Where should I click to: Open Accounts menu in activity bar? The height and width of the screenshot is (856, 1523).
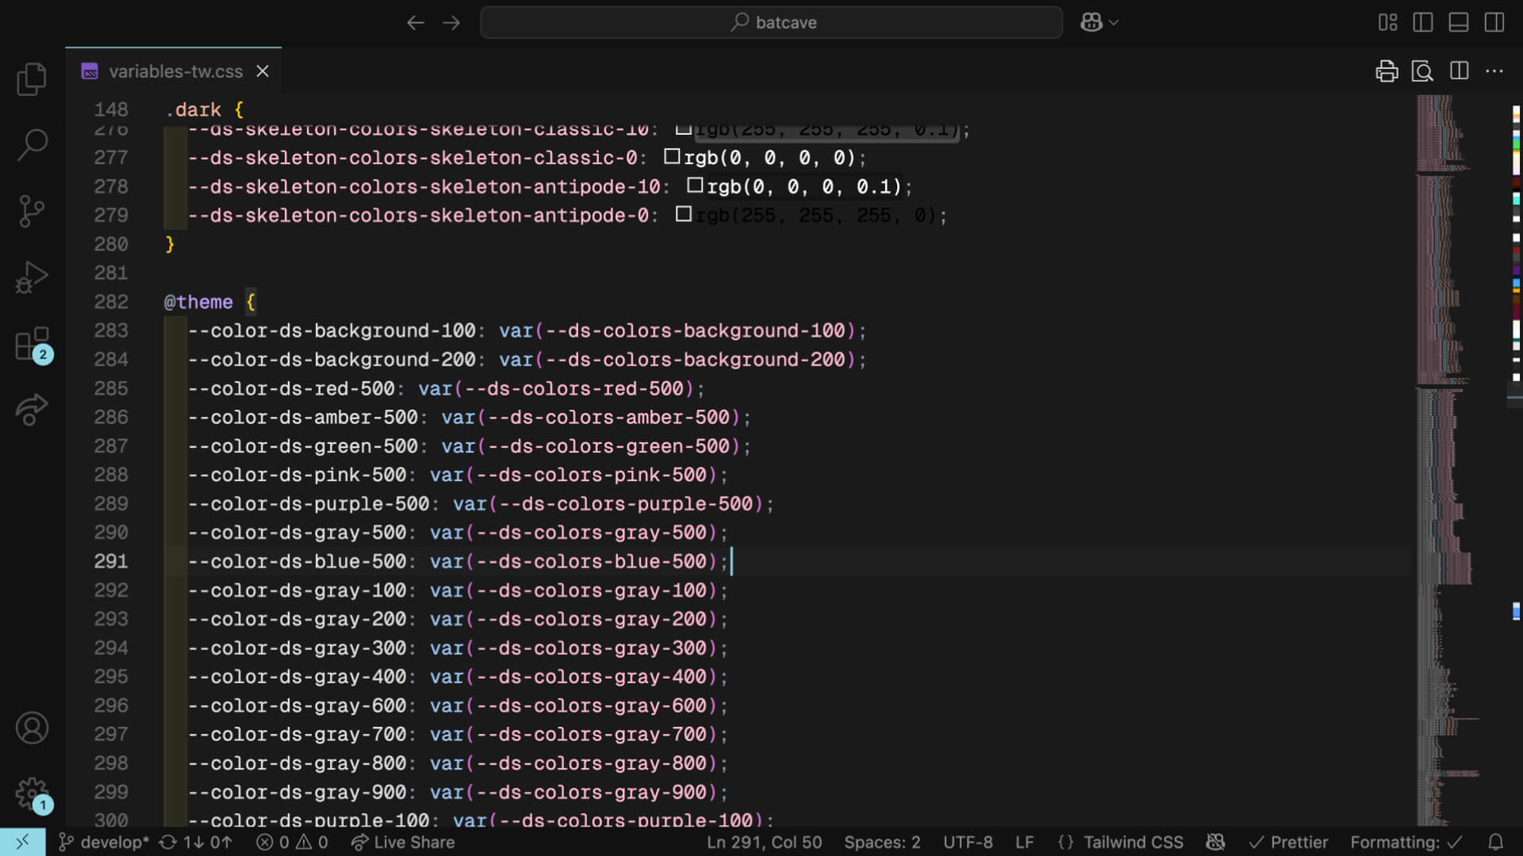tap(32, 728)
